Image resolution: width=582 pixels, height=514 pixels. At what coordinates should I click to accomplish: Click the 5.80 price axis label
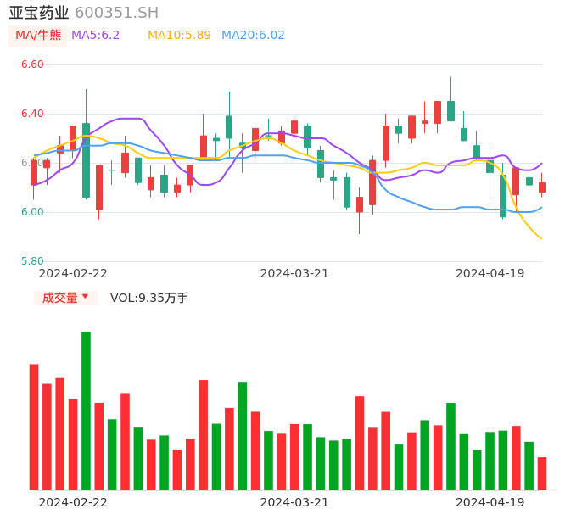click(x=32, y=261)
